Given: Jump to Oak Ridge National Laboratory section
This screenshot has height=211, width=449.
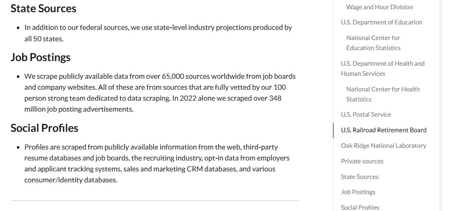Looking at the screenshot, I should [x=383, y=146].
